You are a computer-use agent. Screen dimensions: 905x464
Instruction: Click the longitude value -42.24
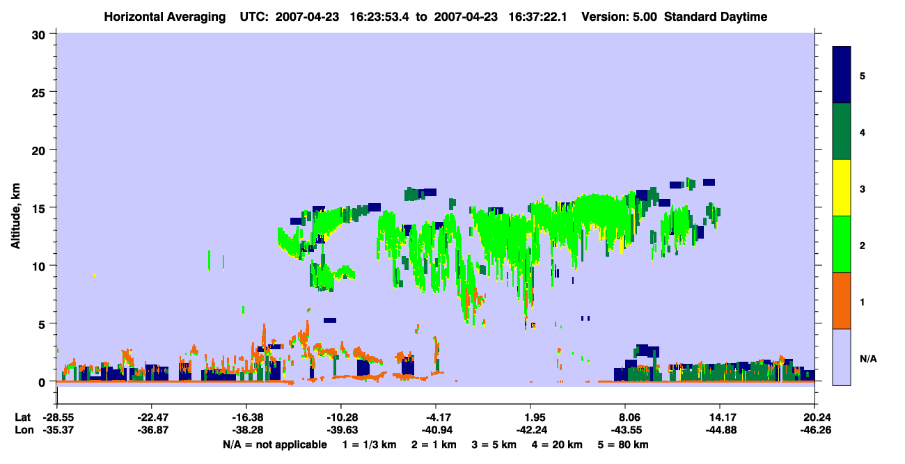pos(530,430)
